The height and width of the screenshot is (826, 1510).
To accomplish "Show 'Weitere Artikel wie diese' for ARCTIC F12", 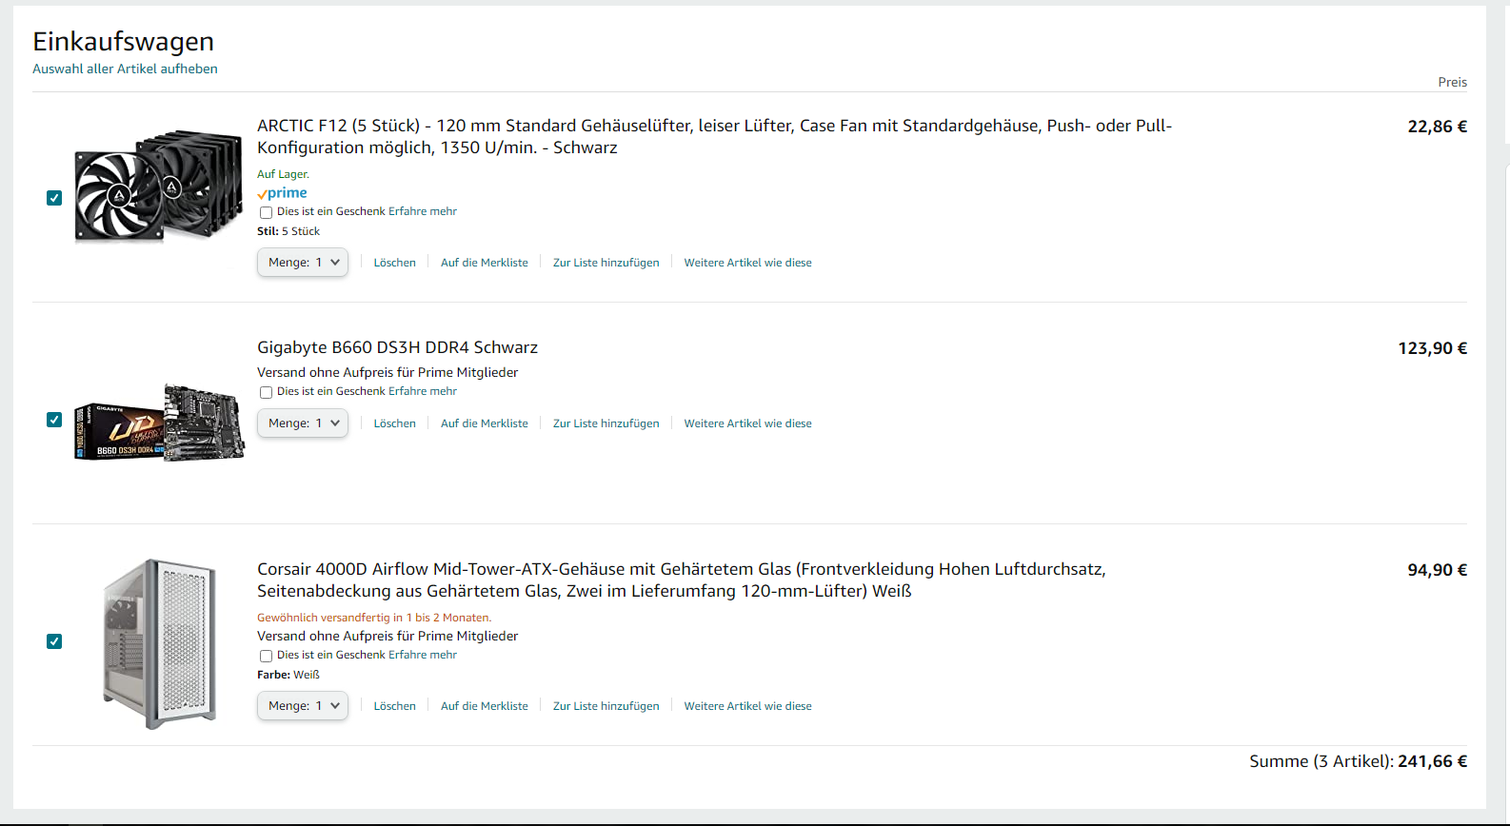I will click(x=747, y=263).
